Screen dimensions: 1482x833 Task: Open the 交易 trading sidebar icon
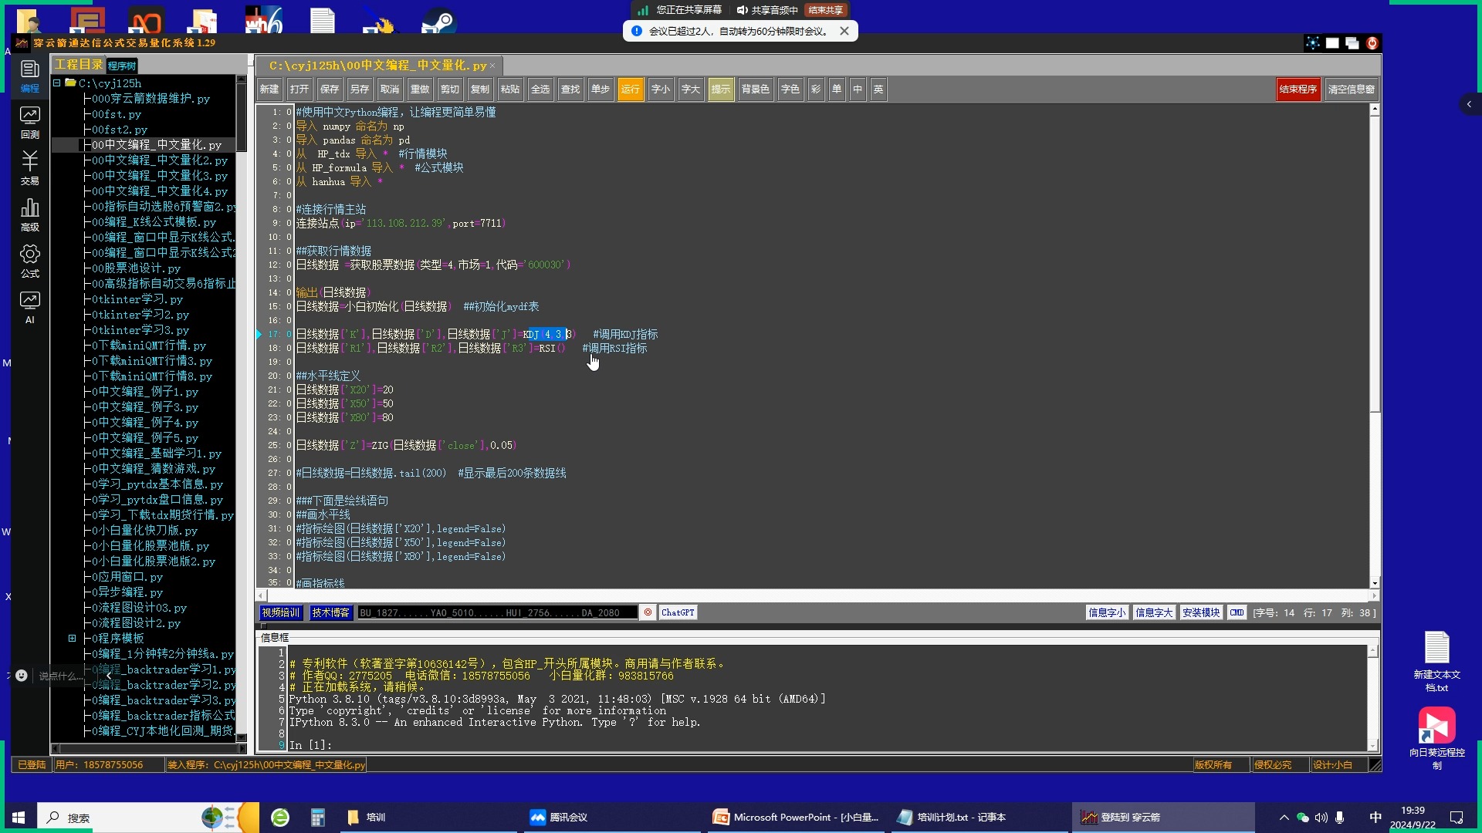pos(29,168)
